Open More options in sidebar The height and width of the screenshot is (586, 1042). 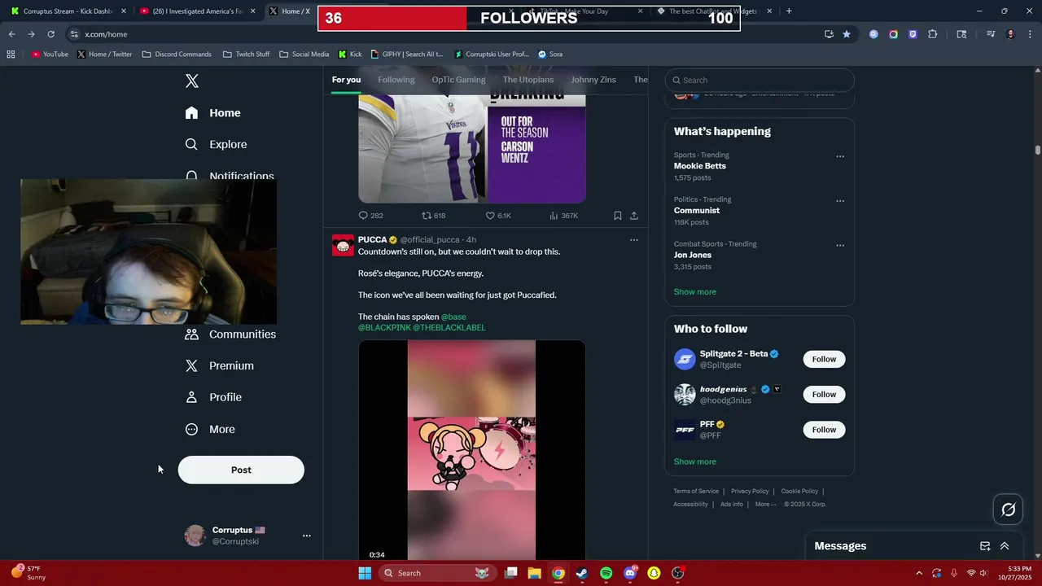(210, 429)
